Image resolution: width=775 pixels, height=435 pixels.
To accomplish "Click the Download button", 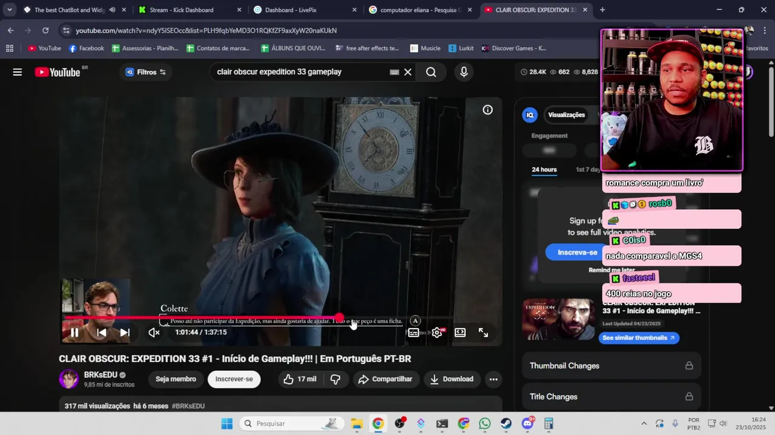I will [x=452, y=379].
